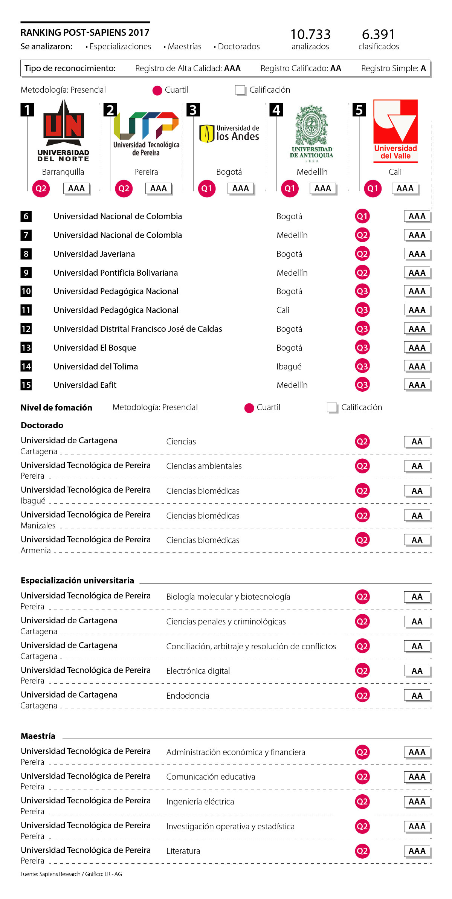Click the rank 6 number badge
The height and width of the screenshot is (899, 452).
(x=26, y=216)
